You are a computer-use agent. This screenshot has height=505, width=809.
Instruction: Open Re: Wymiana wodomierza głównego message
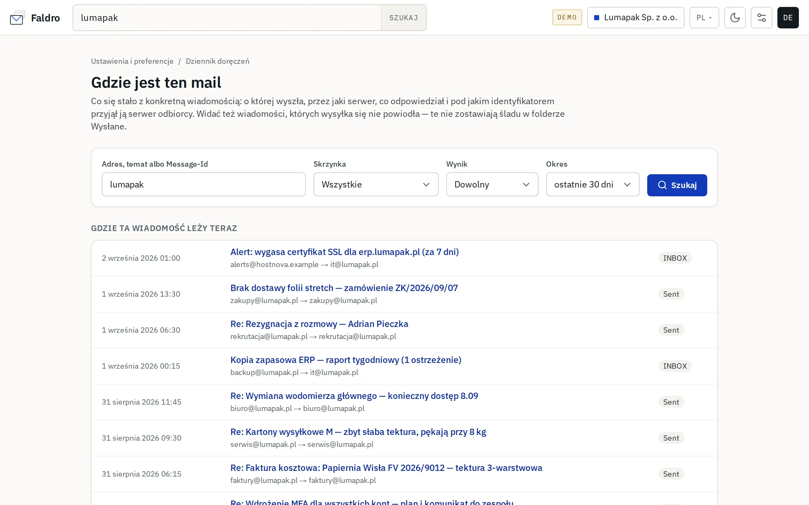tap(354, 396)
